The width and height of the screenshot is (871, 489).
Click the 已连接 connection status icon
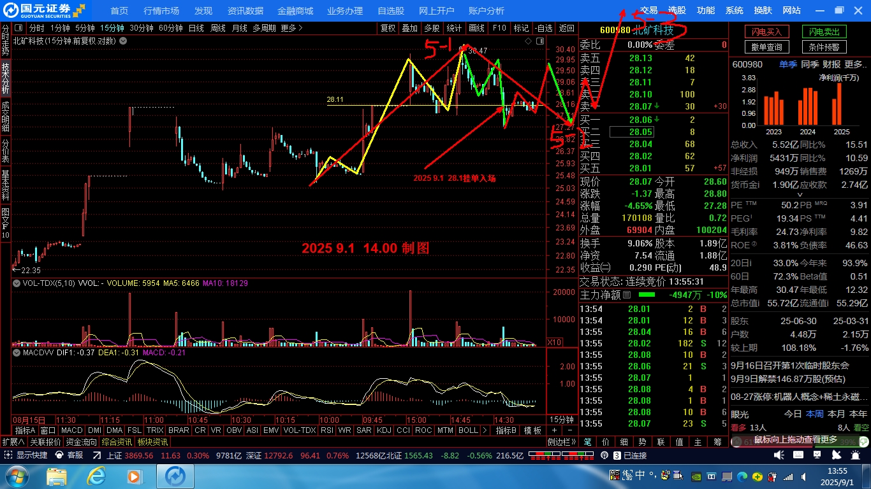click(x=617, y=455)
